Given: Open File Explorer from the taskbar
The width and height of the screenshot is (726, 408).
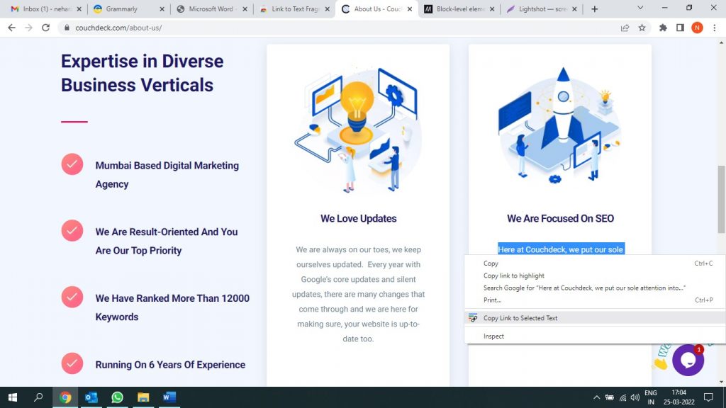Looking at the screenshot, I should pyautogui.click(x=143, y=397).
